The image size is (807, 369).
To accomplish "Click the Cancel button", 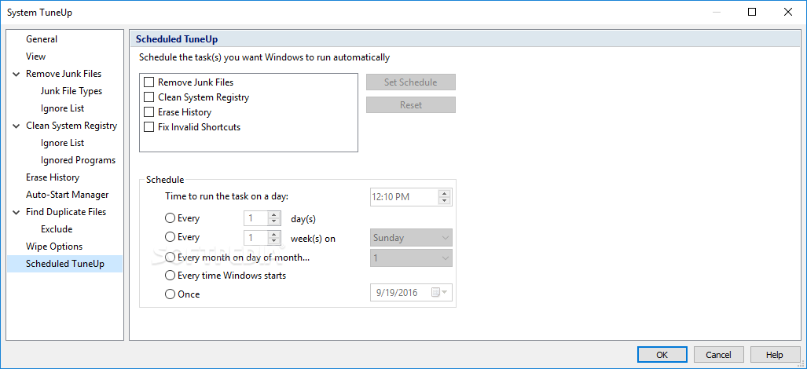I will coord(718,355).
